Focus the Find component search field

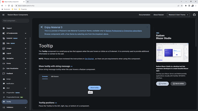tap(15, 21)
